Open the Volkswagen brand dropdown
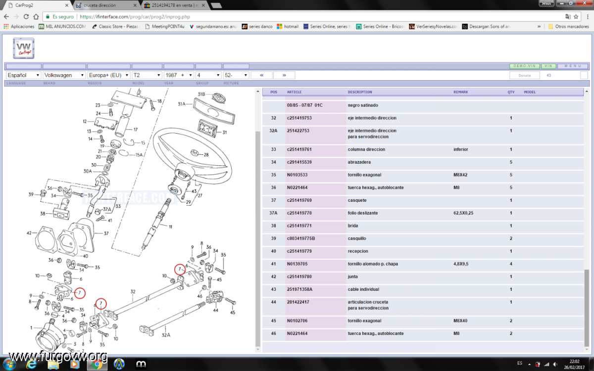Screen dimensions: 594x371 point(64,75)
